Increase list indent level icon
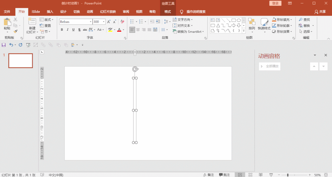 point(158,21)
